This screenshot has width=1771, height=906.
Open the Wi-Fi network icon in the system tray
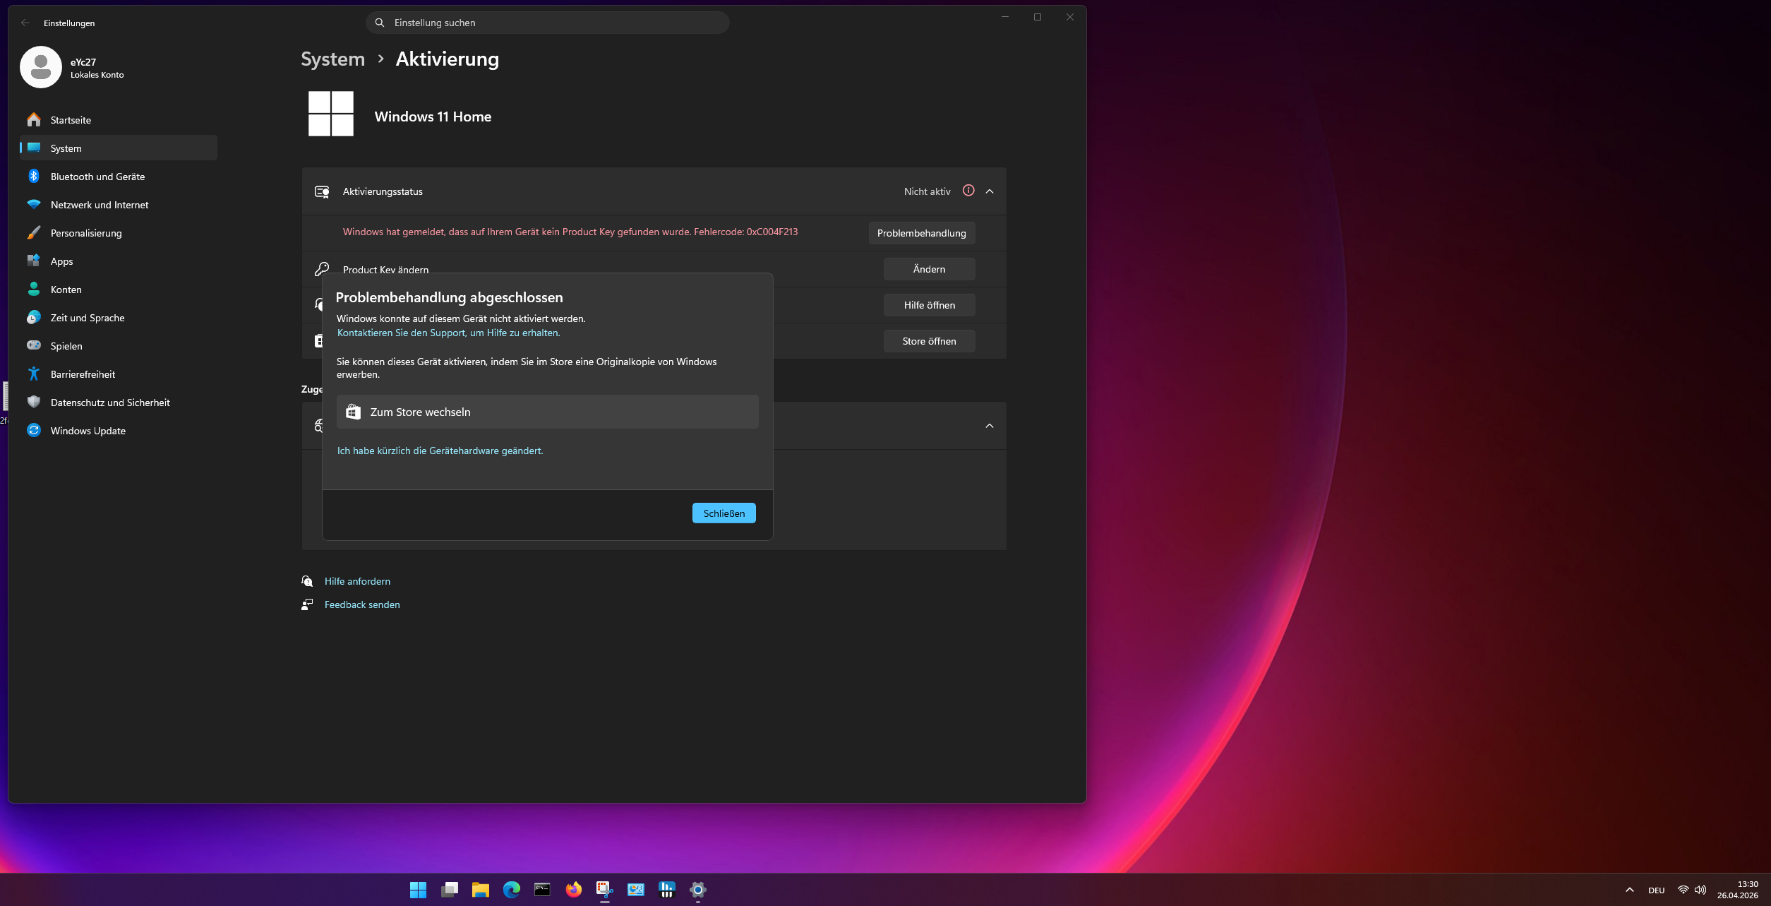pyautogui.click(x=1683, y=890)
